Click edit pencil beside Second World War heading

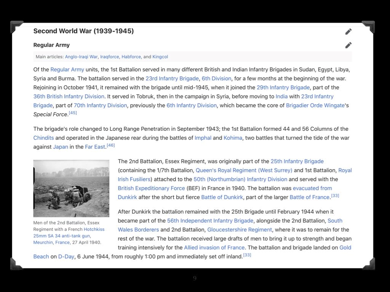tap(348, 32)
